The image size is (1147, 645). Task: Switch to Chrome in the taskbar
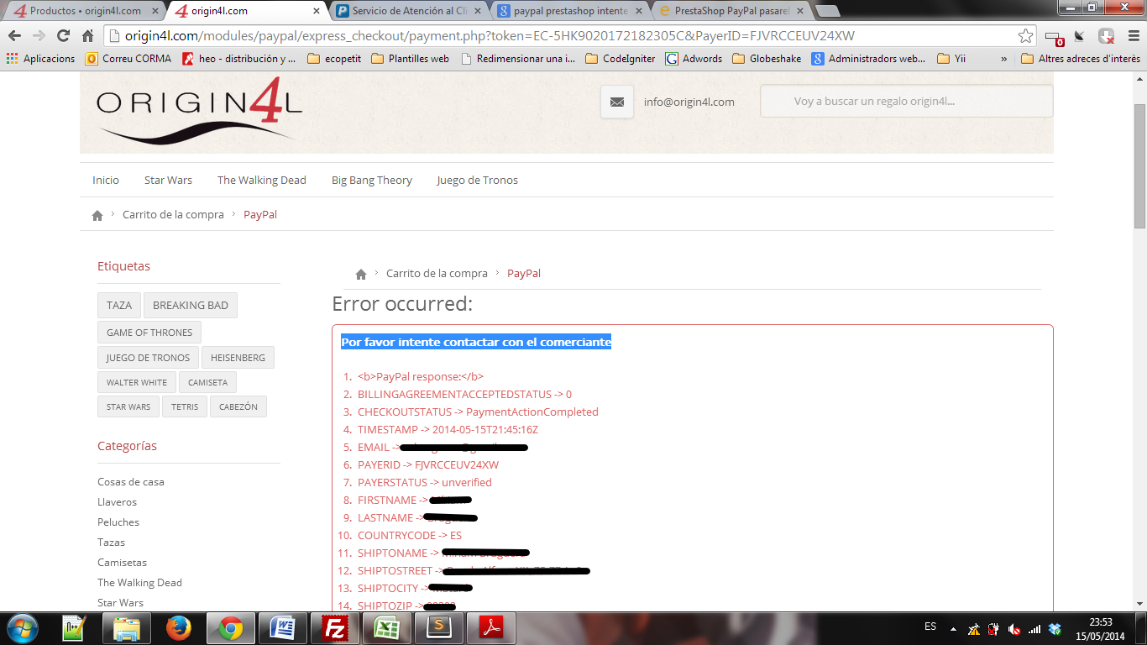(231, 628)
